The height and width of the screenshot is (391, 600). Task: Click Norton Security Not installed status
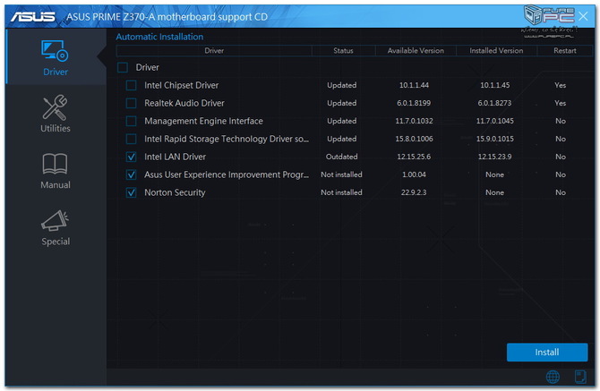(x=341, y=192)
